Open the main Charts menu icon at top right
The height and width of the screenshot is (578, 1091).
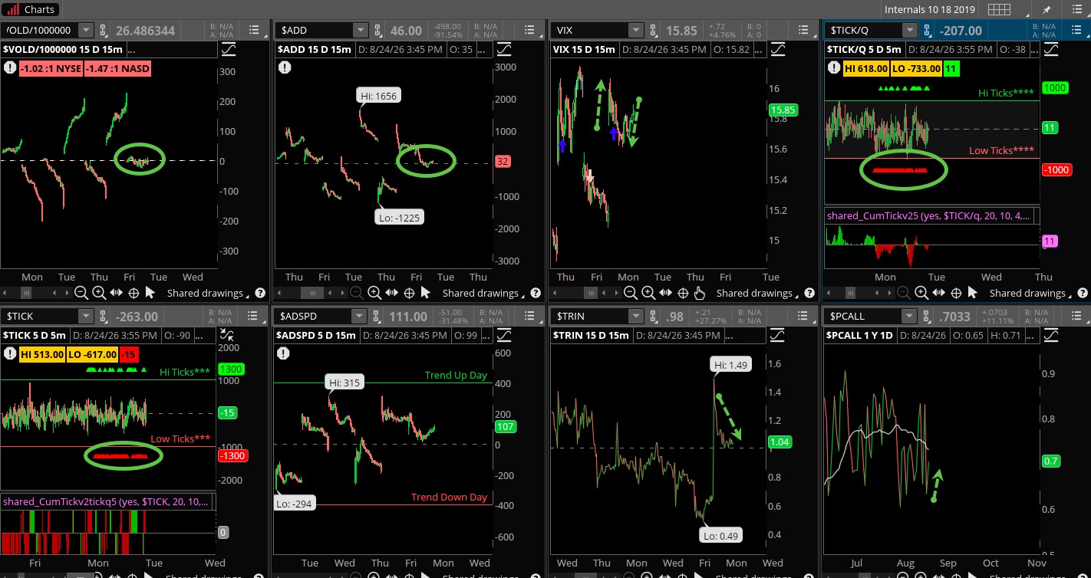tap(1077, 10)
